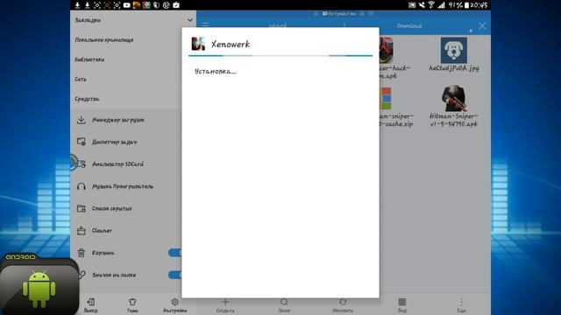This screenshot has height=315, width=561.
Task: Select Менеджер загрузок menu entry
Action: [118, 120]
